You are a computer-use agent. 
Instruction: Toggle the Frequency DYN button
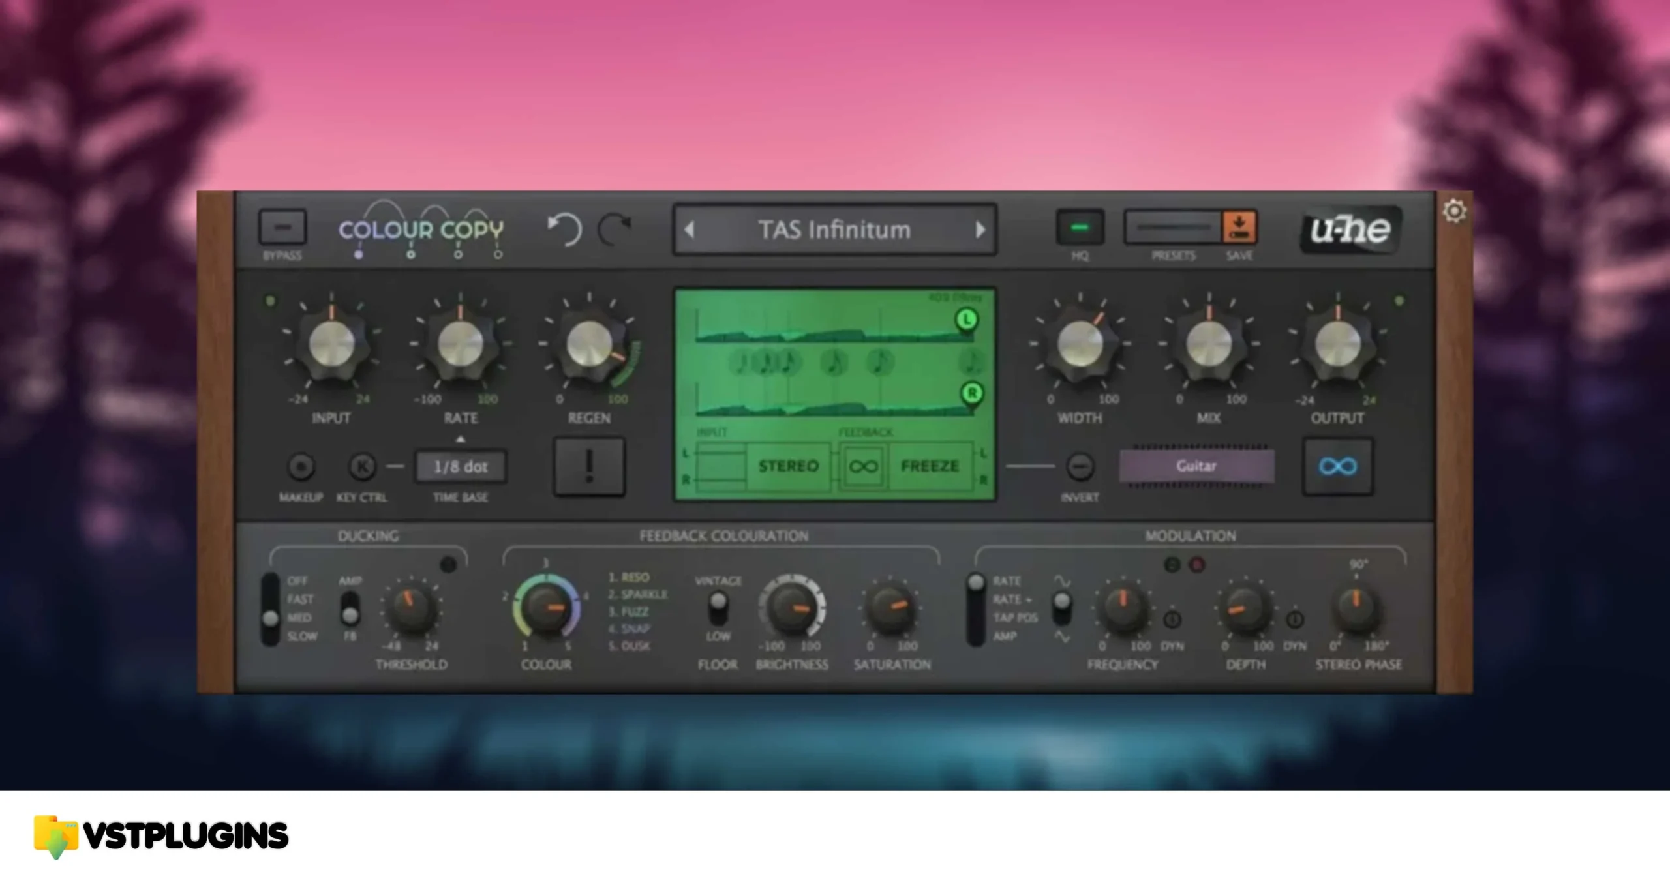[1172, 619]
